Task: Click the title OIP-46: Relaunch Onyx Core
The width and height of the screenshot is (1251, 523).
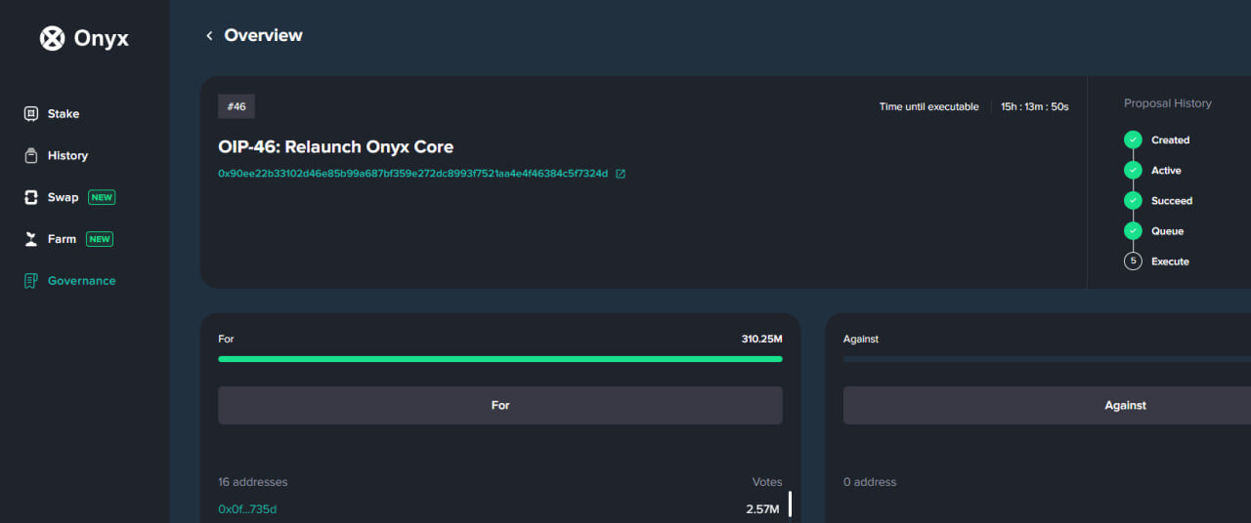Action: pyautogui.click(x=335, y=147)
